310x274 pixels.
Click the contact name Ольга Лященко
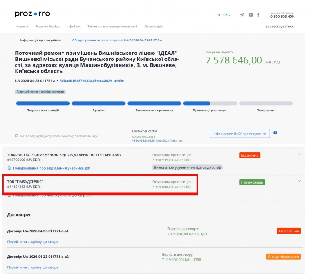click(x=144, y=137)
